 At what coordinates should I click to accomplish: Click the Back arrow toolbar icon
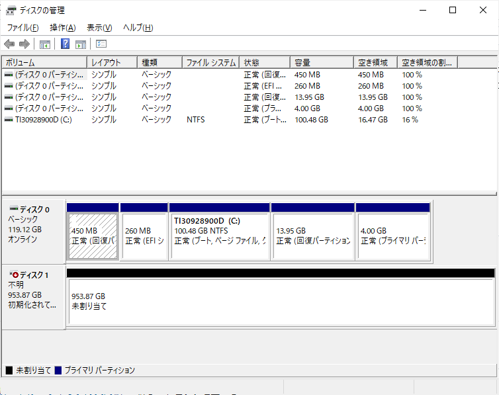pyautogui.click(x=9, y=44)
